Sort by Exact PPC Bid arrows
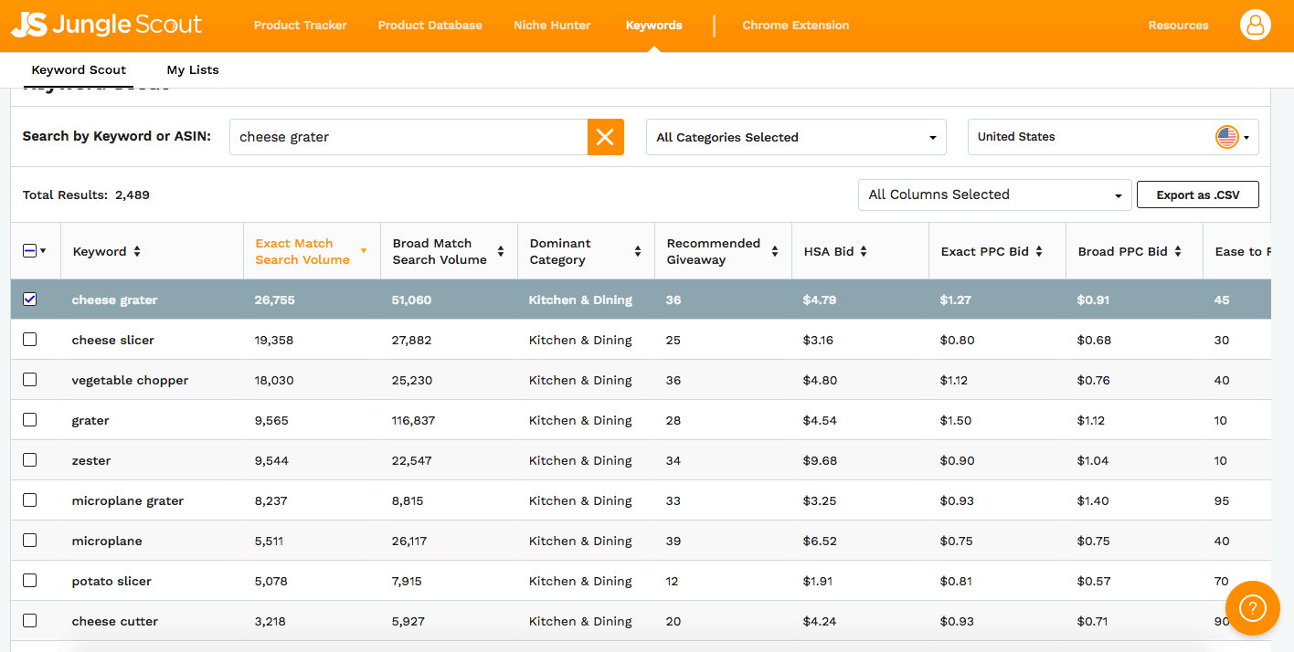This screenshot has height=652, width=1294. [x=1039, y=251]
